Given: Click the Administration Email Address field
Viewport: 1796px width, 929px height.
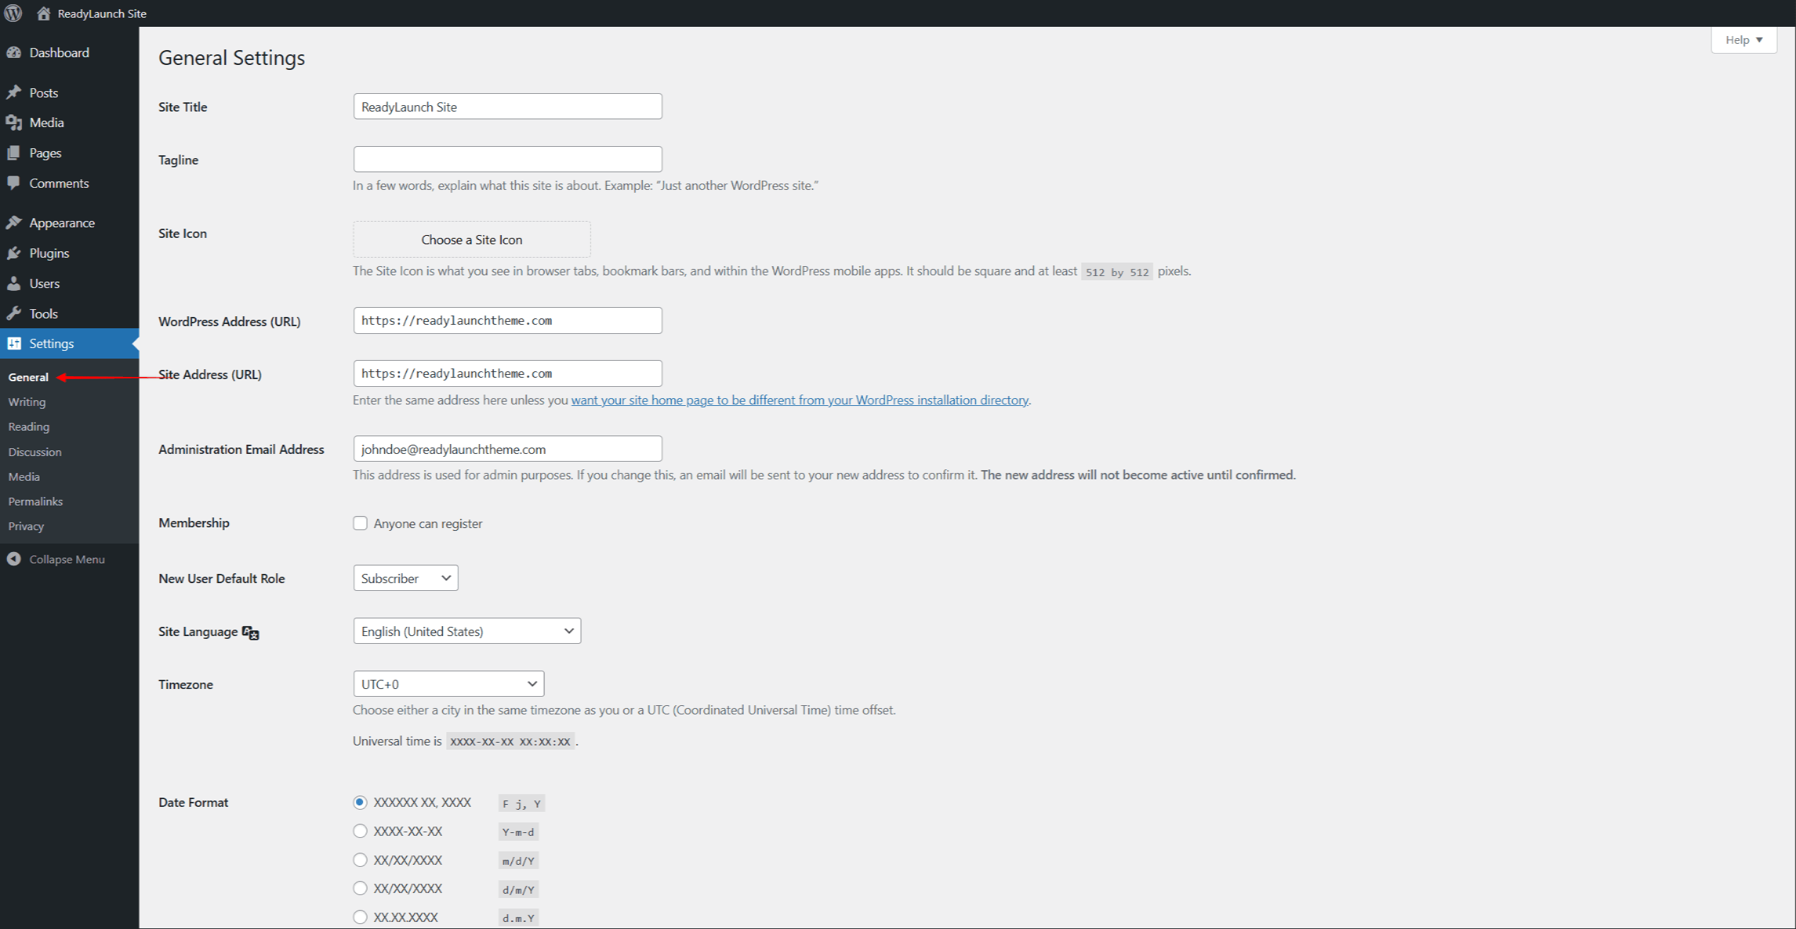Looking at the screenshot, I should 508,449.
